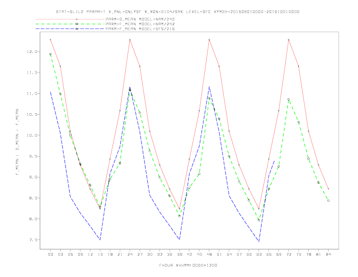358x277 pixels.
Task: Click x-axis tick label 78
Action: [309, 254]
